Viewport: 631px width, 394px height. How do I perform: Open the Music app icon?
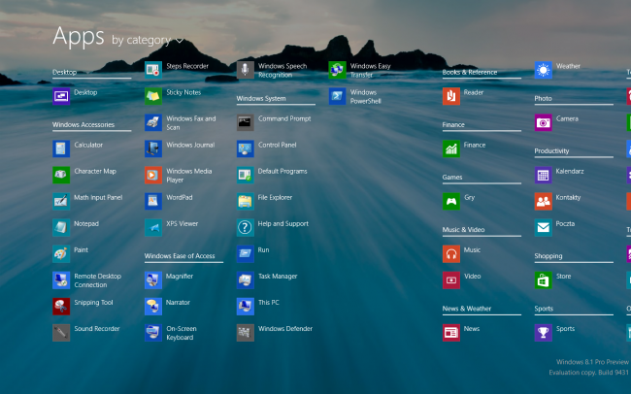tap(451, 254)
